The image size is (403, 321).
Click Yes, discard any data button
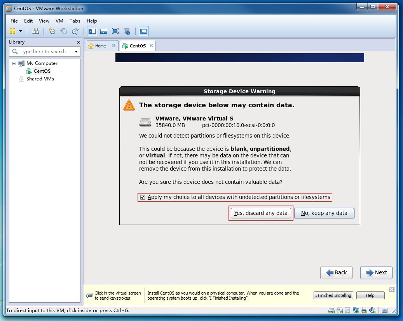pos(261,213)
